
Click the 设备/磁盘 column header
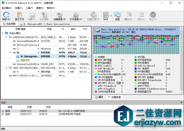point(20,29)
